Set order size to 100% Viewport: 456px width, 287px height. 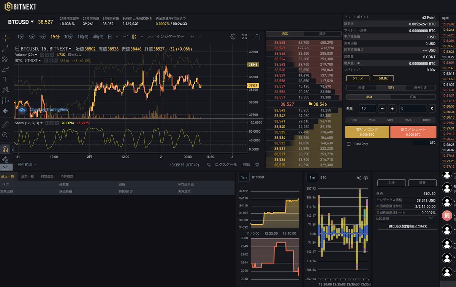[426, 120]
